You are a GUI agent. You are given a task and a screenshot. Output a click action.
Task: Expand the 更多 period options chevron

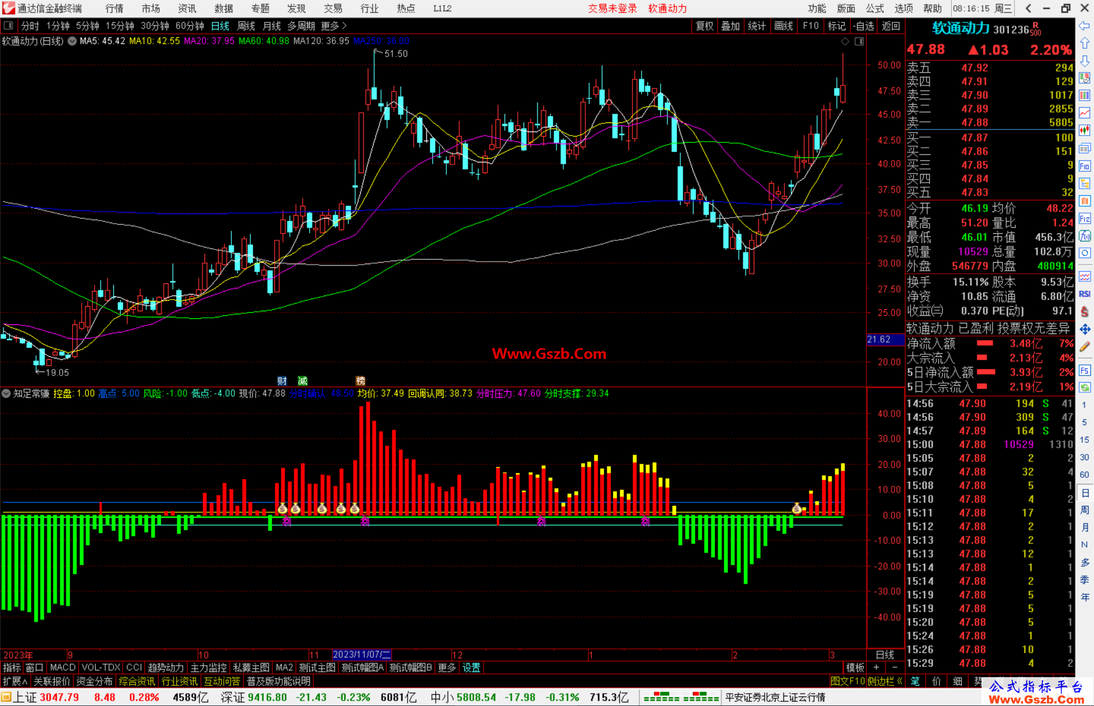point(345,25)
